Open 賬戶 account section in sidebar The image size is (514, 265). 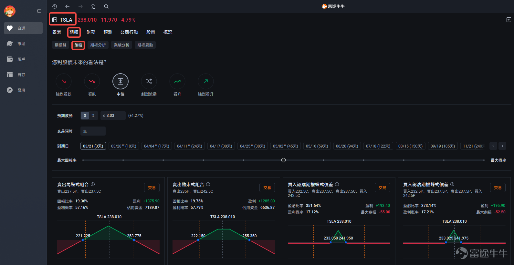pyautogui.click(x=23, y=59)
